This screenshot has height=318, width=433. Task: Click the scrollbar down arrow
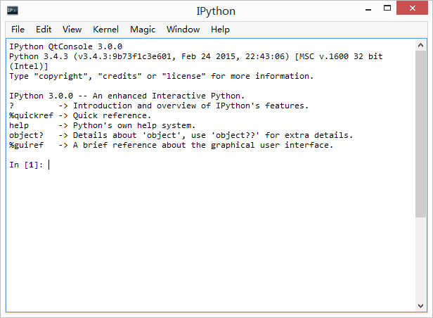click(x=420, y=305)
